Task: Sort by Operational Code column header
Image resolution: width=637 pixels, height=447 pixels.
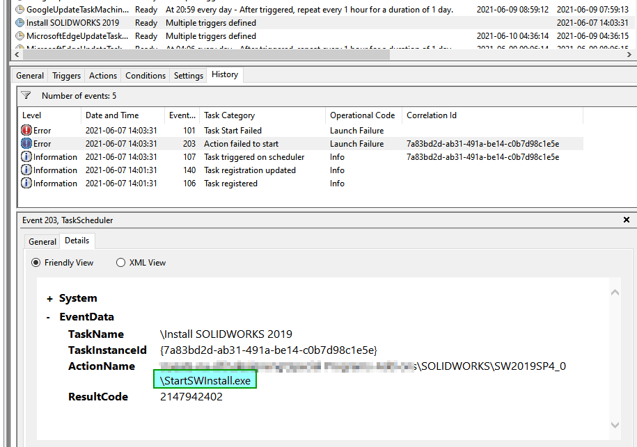Action: [363, 115]
